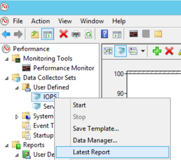181x160 pixels.
Task: Open the Action menu
Action: [x=40, y=21]
